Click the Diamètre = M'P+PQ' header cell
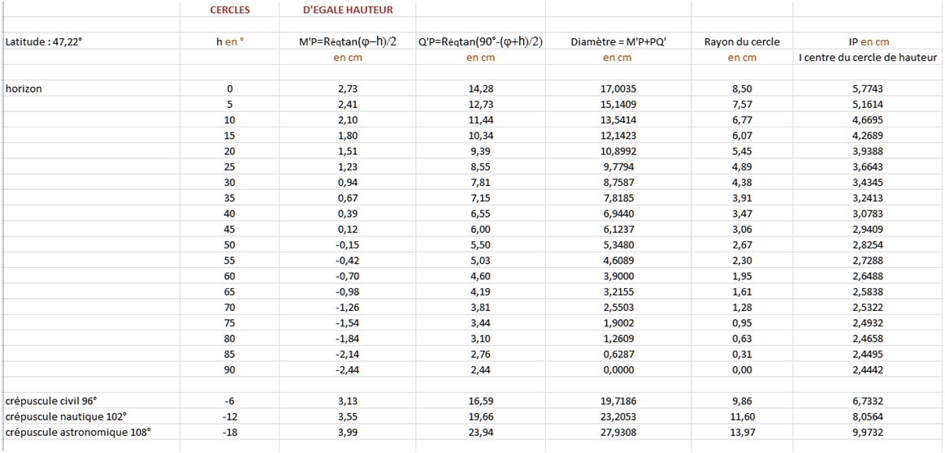This screenshot has width=945, height=453. (x=618, y=41)
